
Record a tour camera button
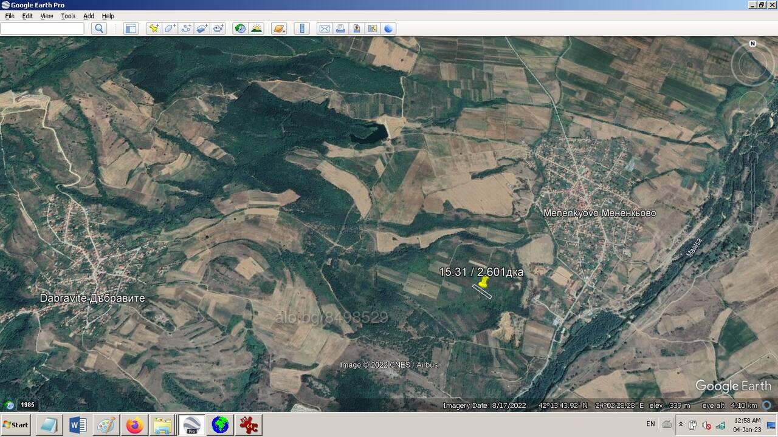click(218, 29)
